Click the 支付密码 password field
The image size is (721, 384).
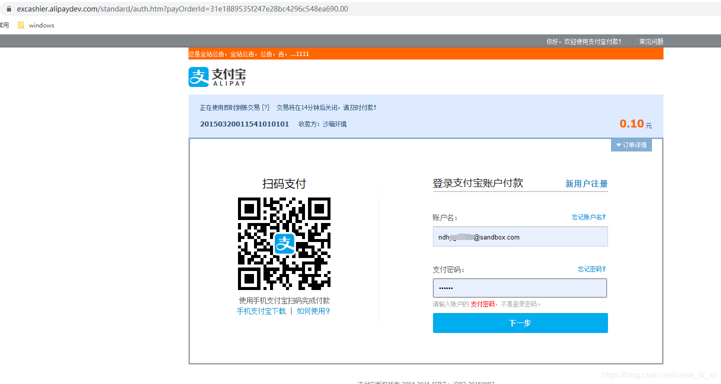point(520,288)
